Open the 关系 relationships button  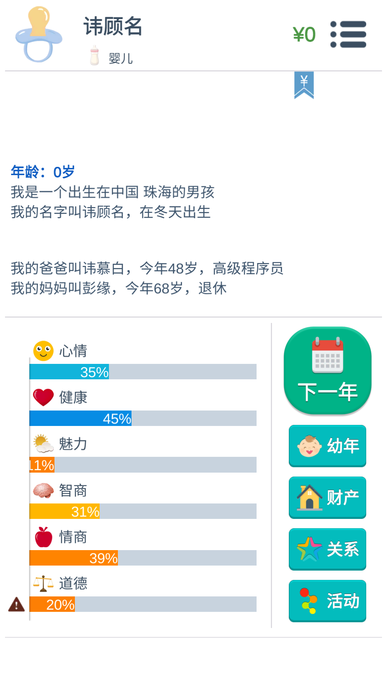328,549
